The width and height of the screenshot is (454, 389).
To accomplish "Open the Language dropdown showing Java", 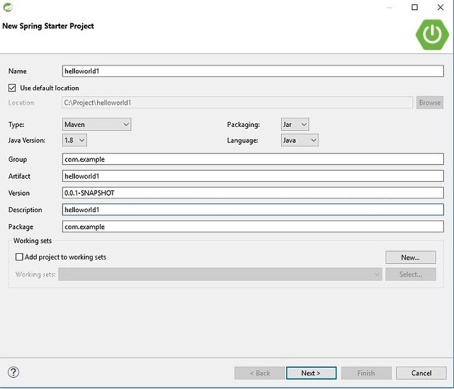I will [x=300, y=140].
